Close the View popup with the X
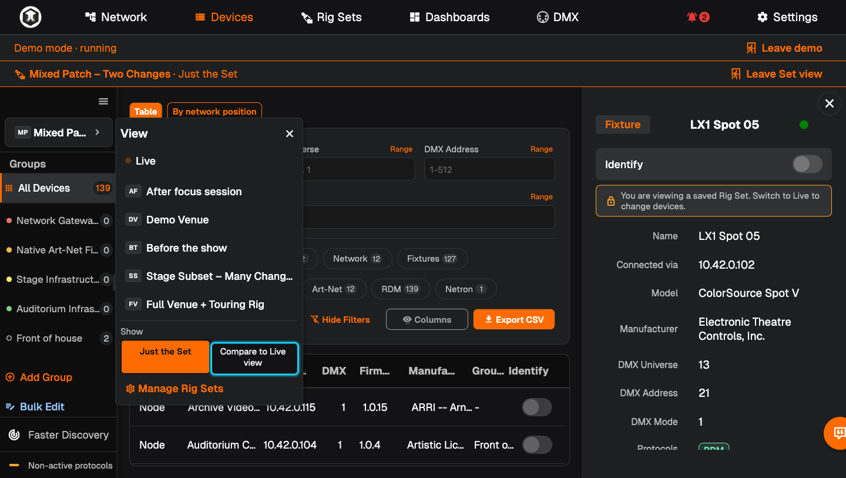 (290, 133)
